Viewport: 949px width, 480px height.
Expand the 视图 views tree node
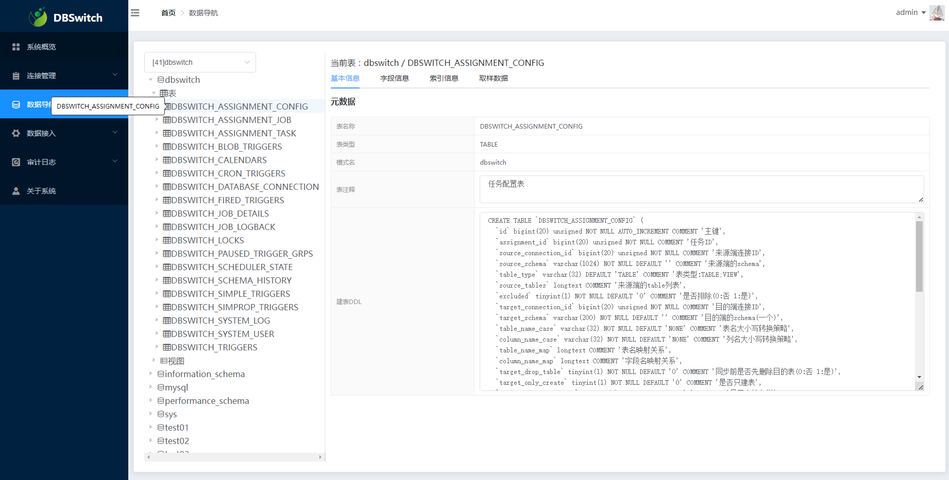154,360
